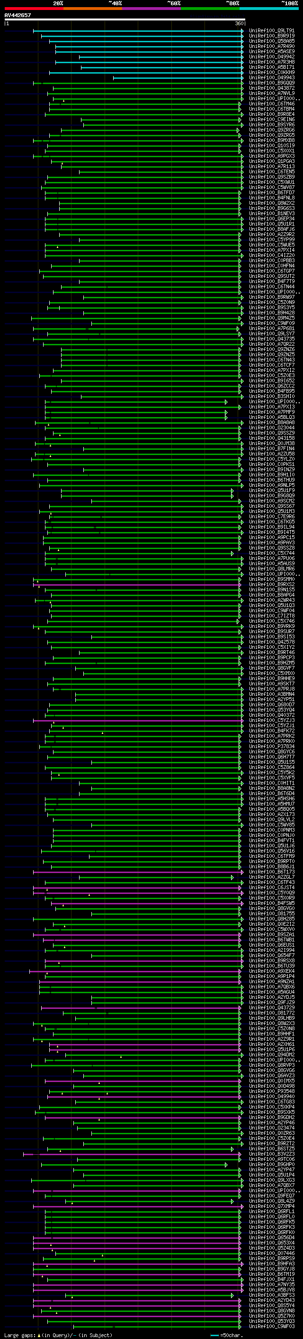Select the hit label UniRef100_C4IZ20
This screenshot has width=303, height=1339.
271,255
